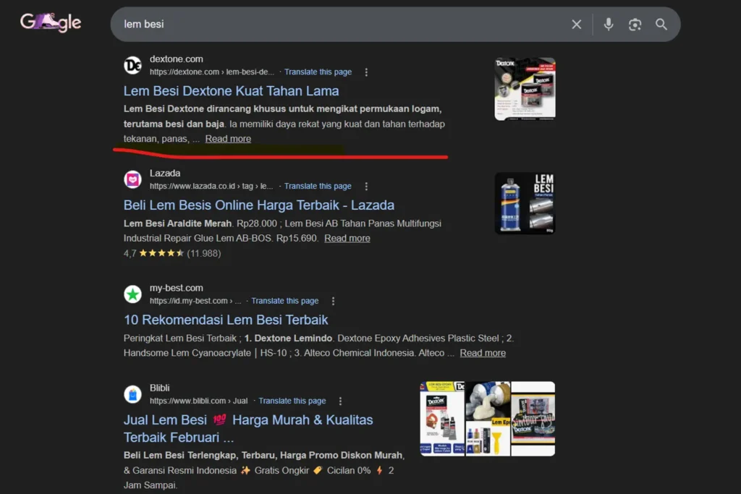Screen dimensions: 741x494
Task: Open three-dot menu for Lazada result
Action: tap(366, 187)
